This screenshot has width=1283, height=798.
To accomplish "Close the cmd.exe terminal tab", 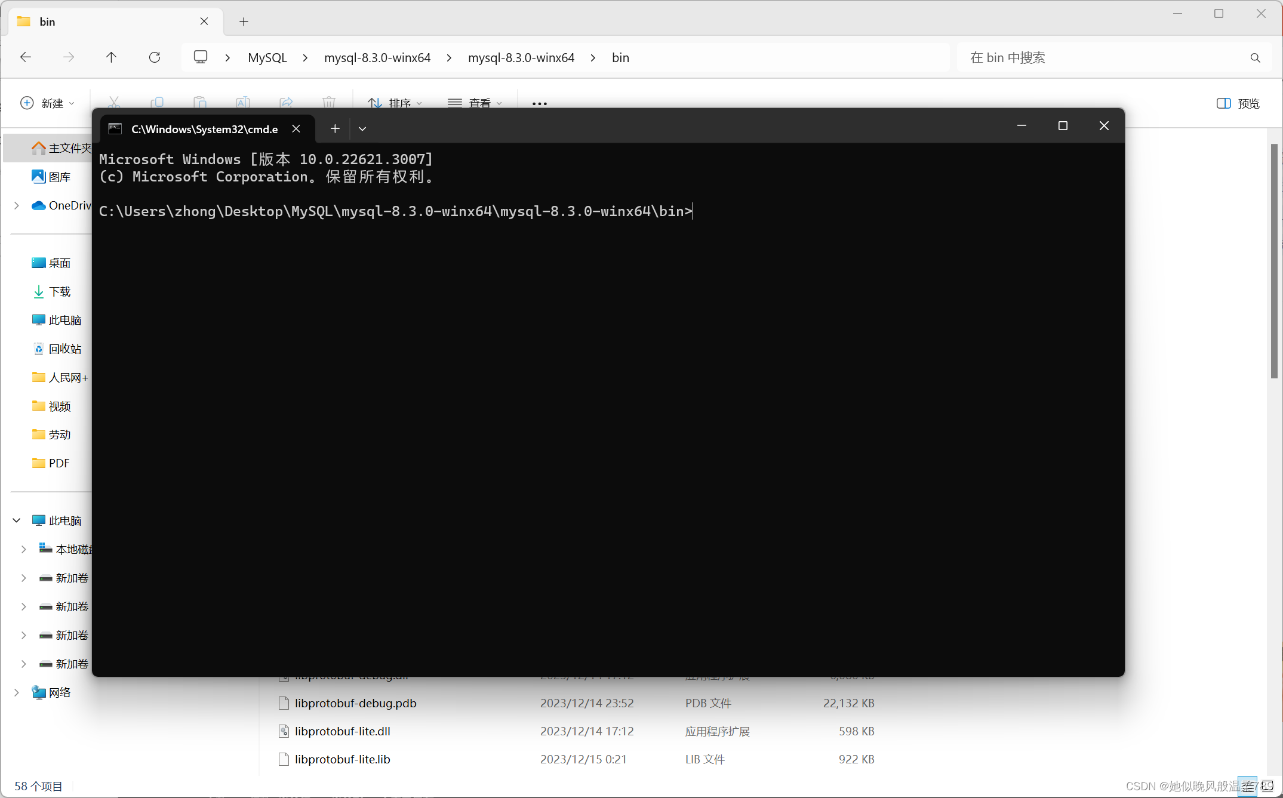I will (x=296, y=129).
